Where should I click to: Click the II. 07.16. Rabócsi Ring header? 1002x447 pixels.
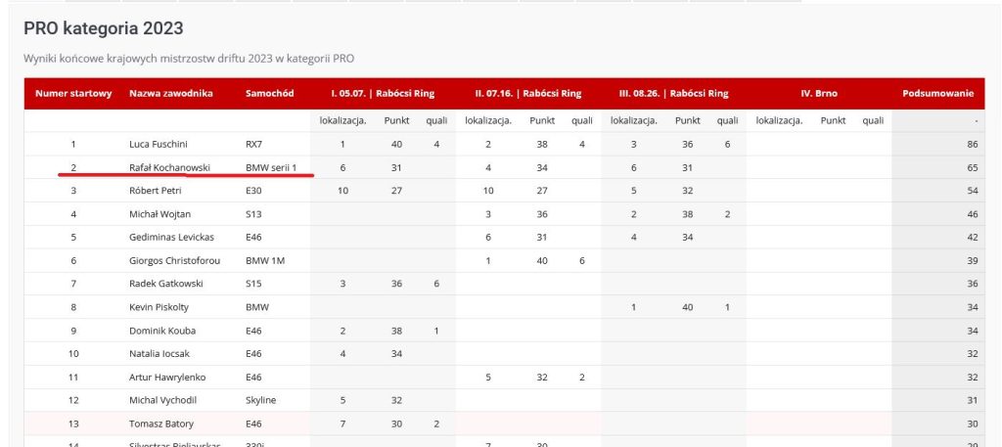[527, 94]
